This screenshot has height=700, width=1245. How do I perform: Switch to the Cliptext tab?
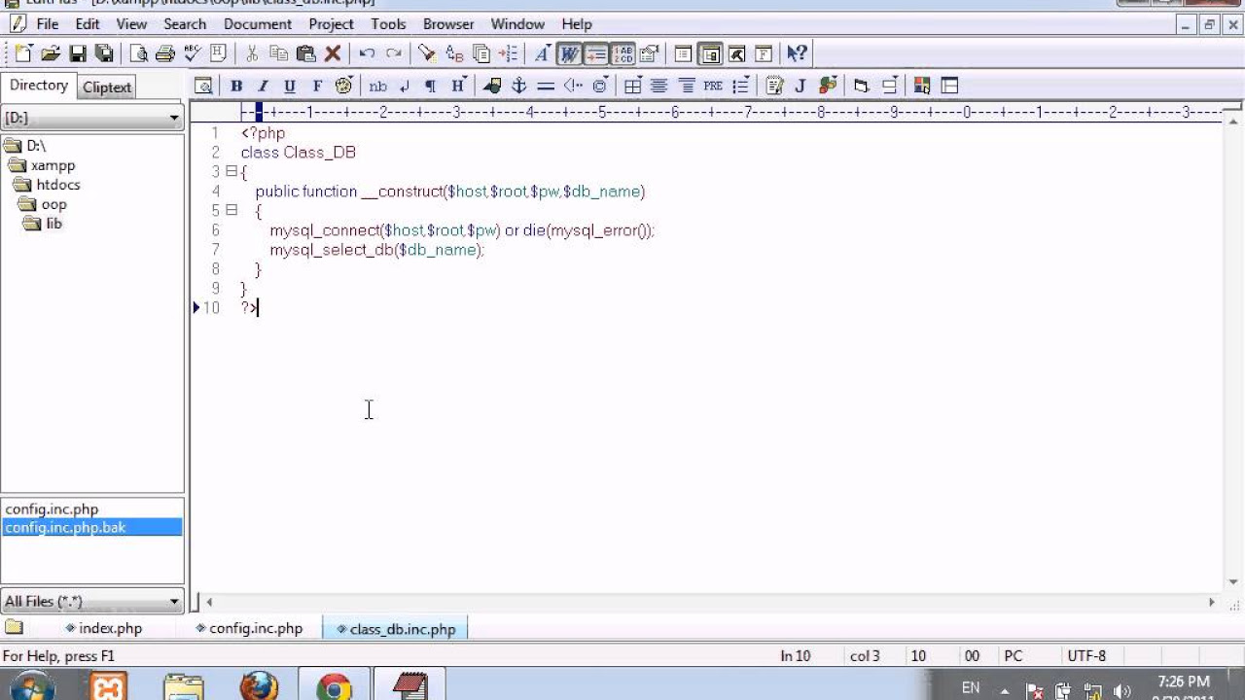[x=107, y=87]
